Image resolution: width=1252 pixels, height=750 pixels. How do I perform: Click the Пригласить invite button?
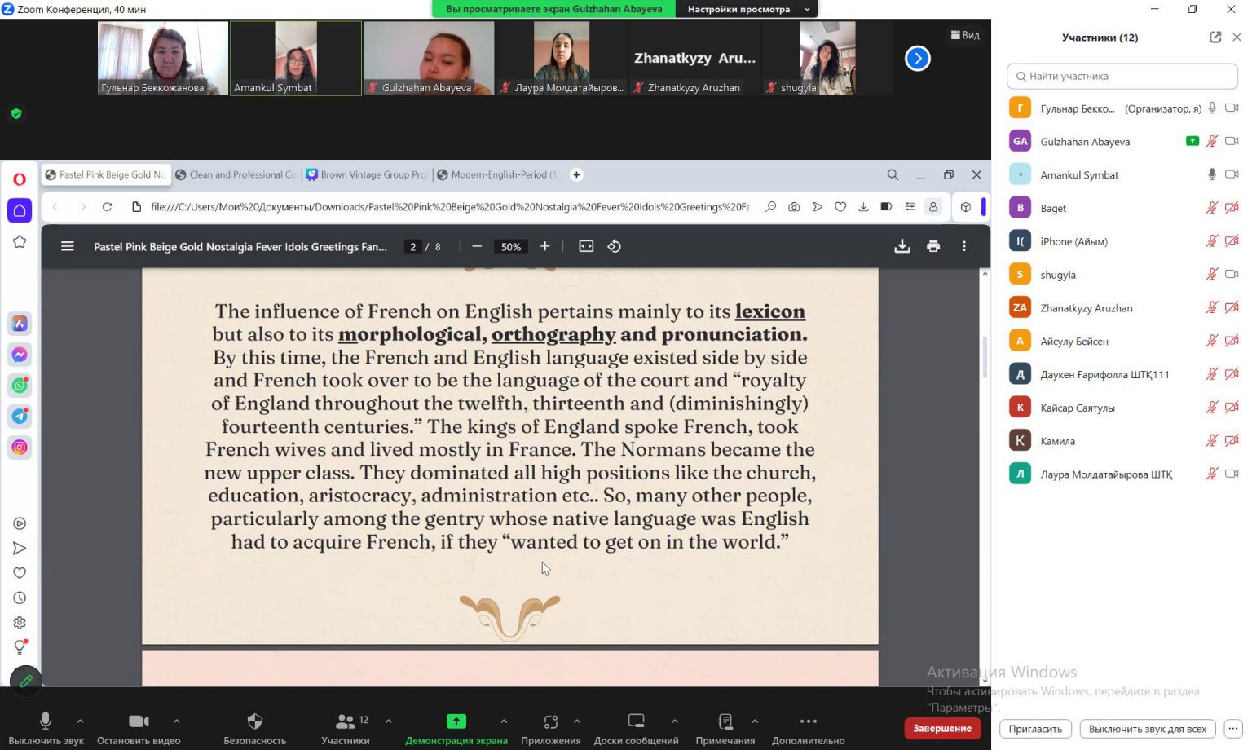pyautogui.click(x=1035, y=729)
